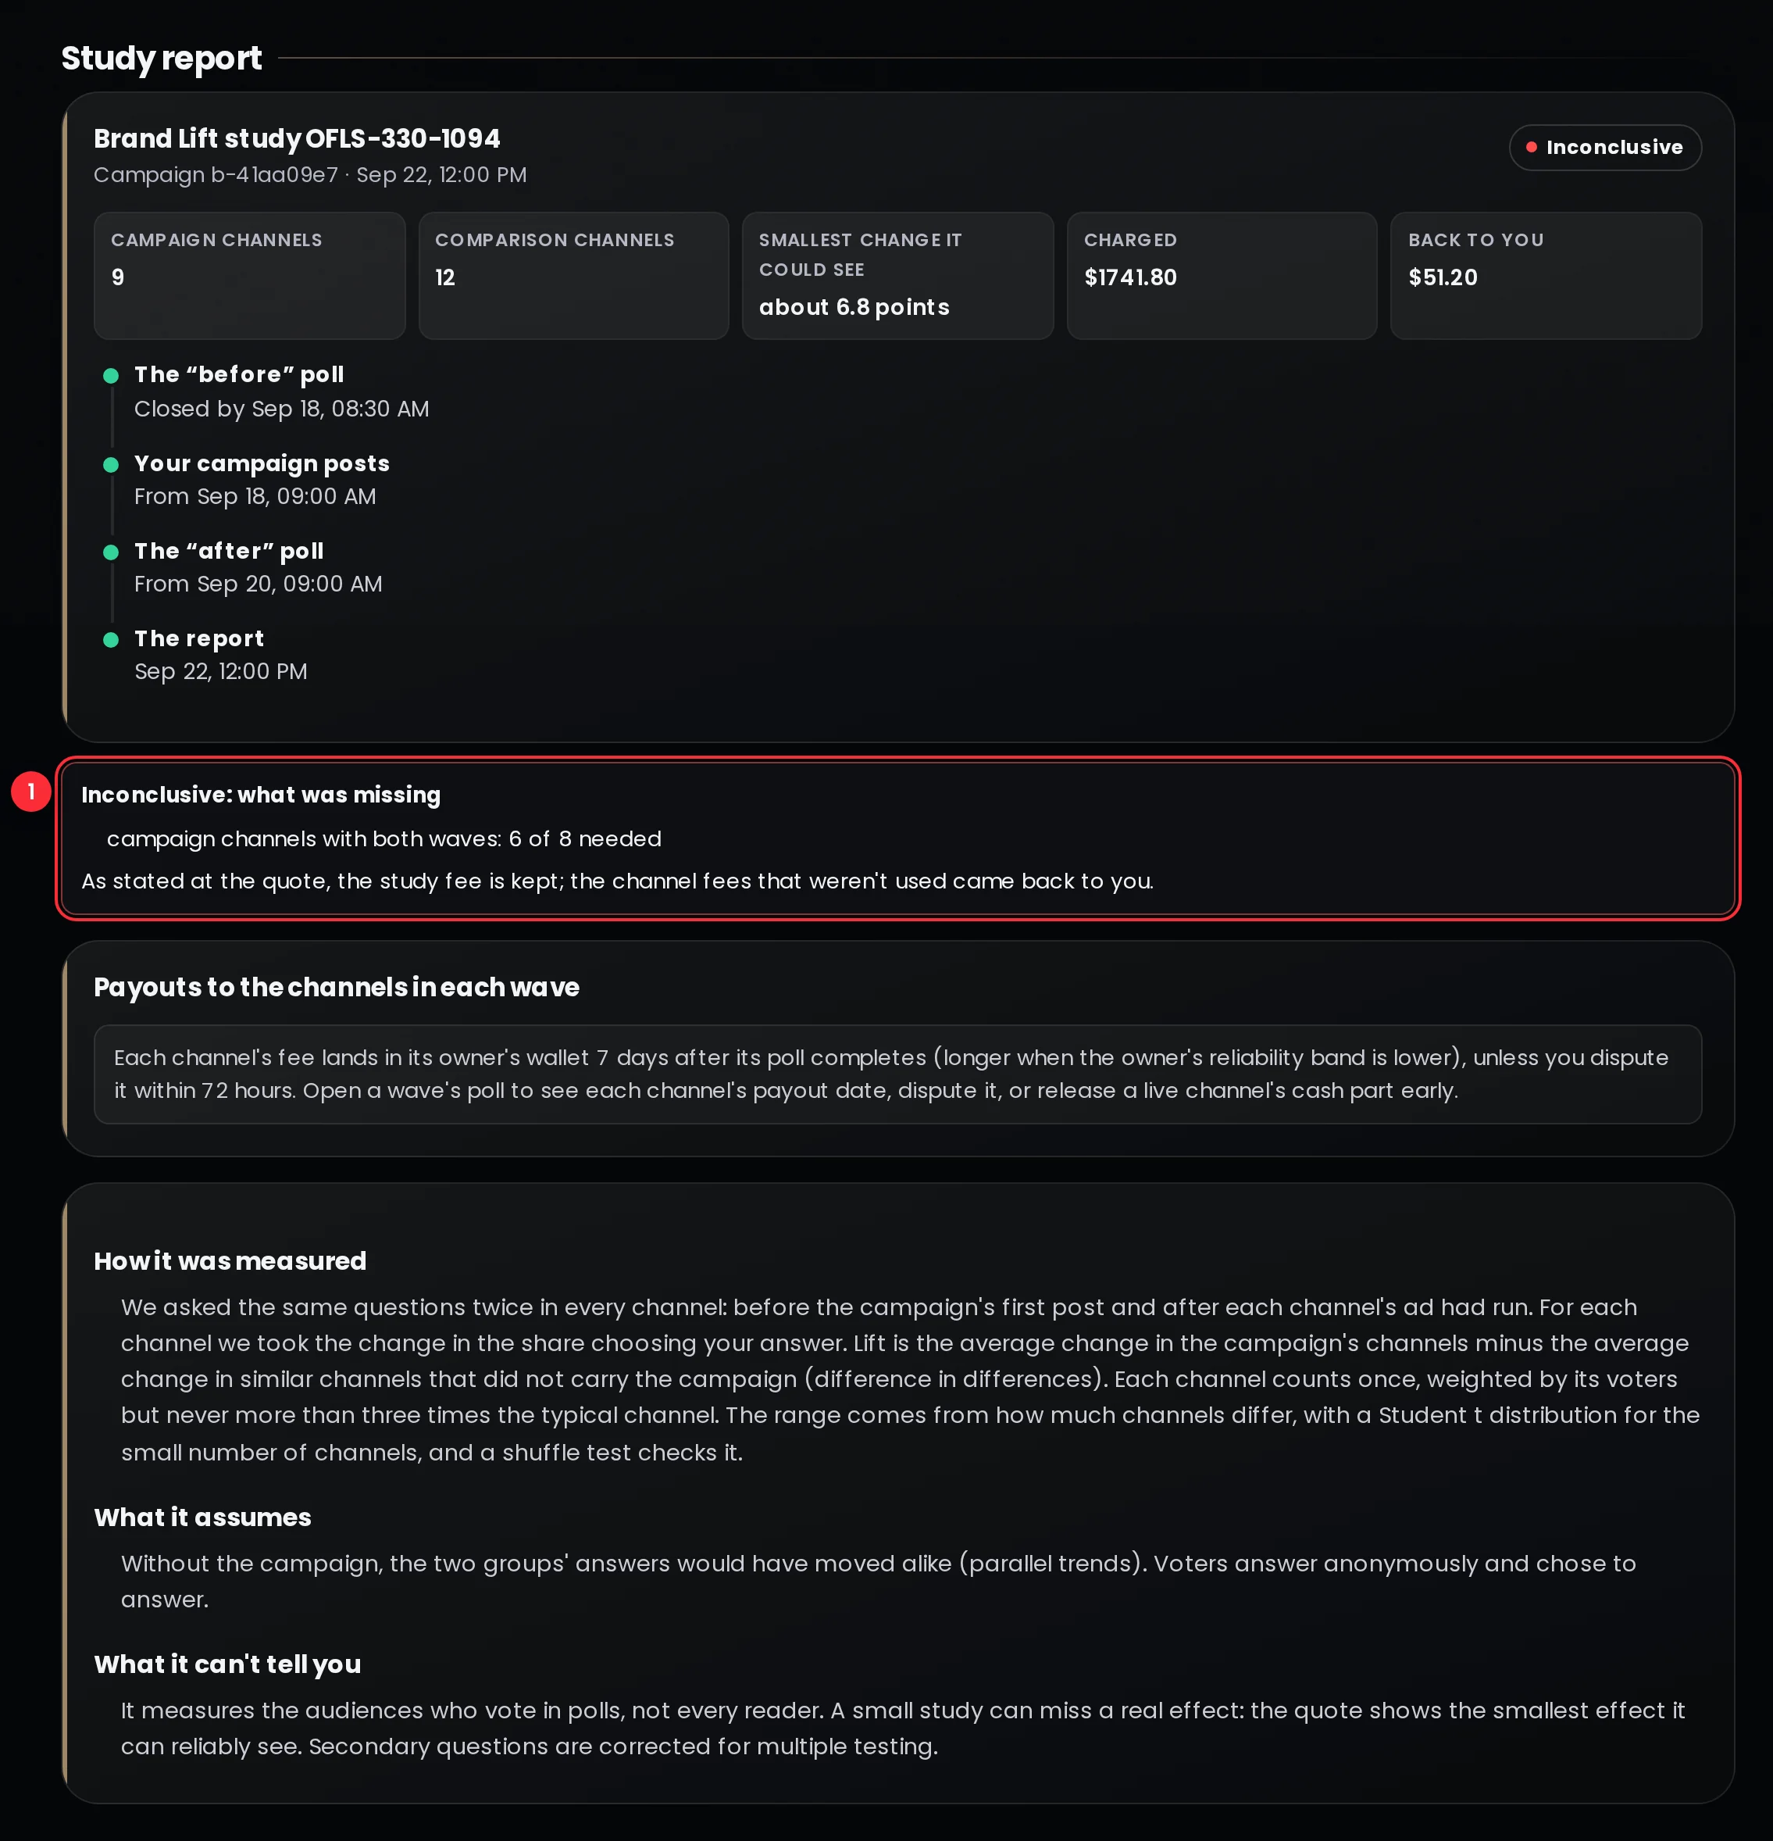The width and height of the screenshot is (1773, 1841).
Task: Select the Charged $1741.80 card
Action: [x=1222, y=275]
